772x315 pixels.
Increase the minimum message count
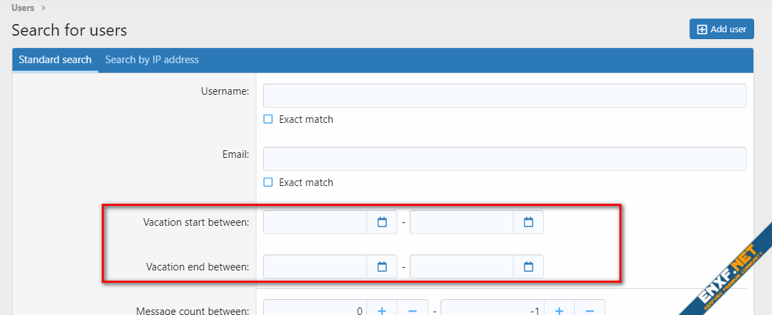[382, 310]
